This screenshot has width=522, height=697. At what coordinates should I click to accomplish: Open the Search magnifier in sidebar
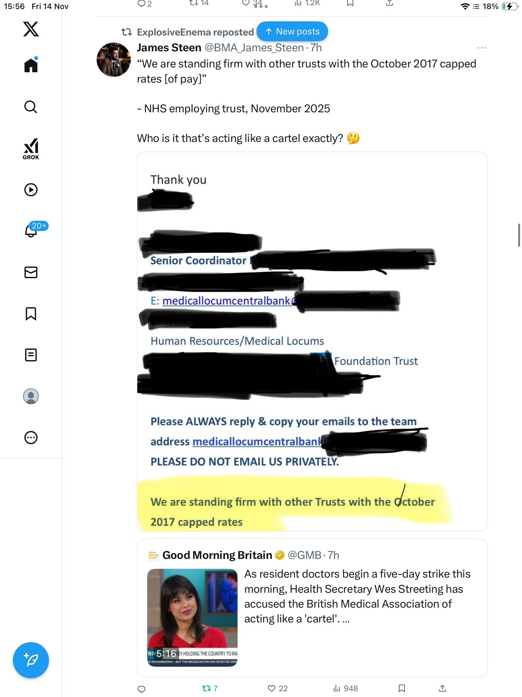pyautogui.click(x=31, y=107)
